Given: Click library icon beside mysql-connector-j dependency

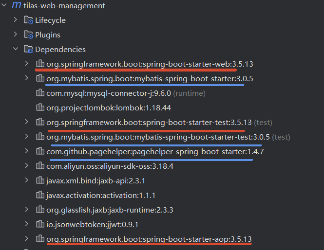Looking at the screenshot, I should pos(40,93).
